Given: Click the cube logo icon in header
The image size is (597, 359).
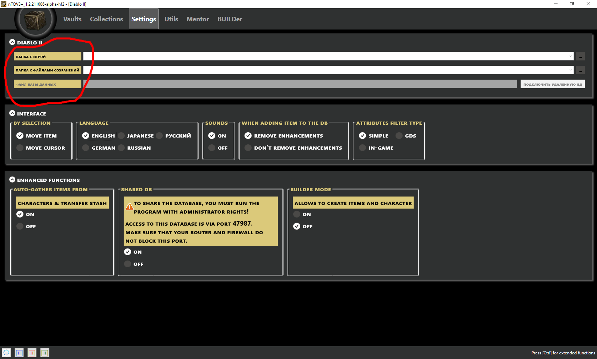Looking at the screenshot, I should (35, 21).
